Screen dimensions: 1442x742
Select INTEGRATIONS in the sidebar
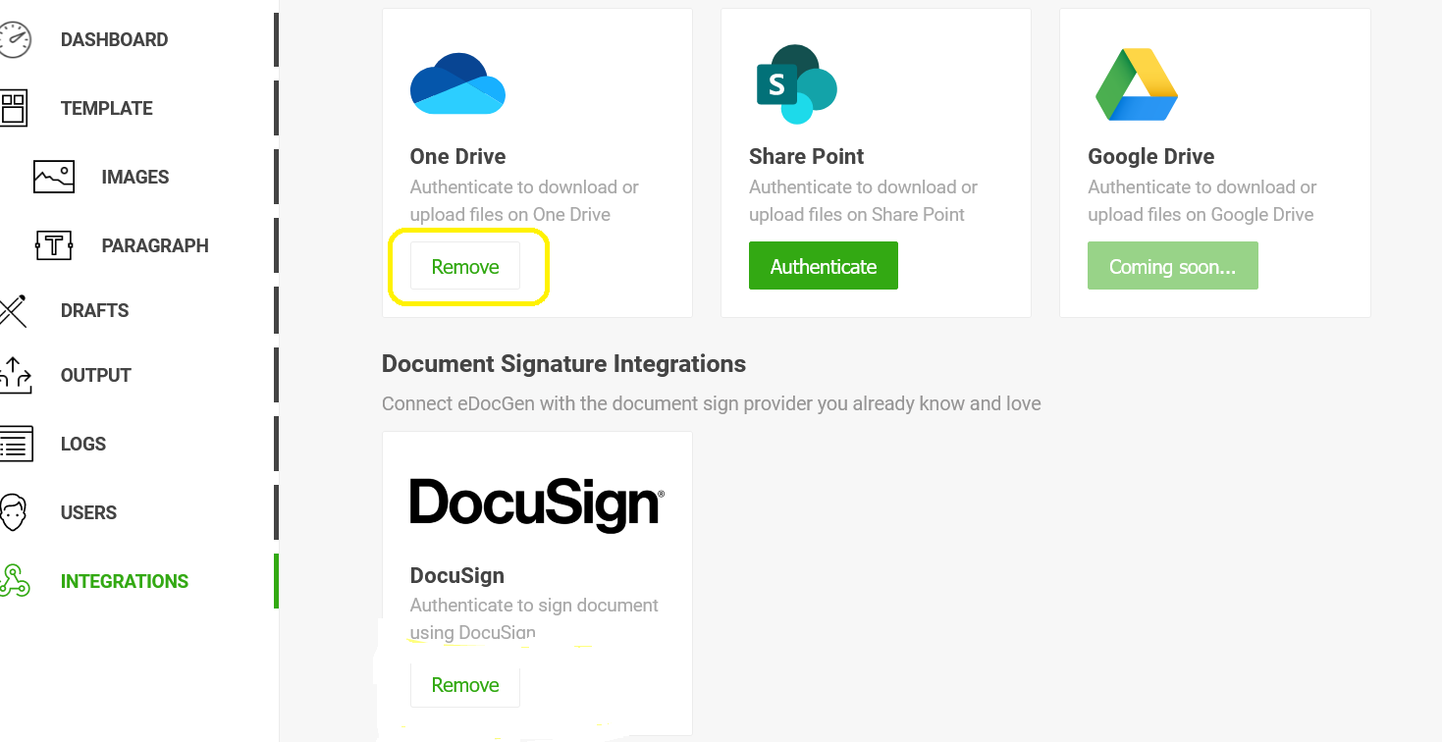pyautogui.click(x=125, y=581)
